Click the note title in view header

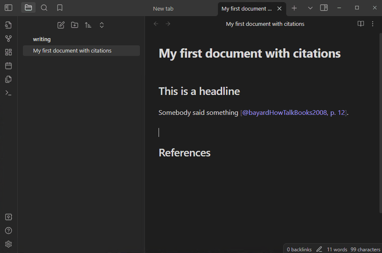[x=265, y=24]
